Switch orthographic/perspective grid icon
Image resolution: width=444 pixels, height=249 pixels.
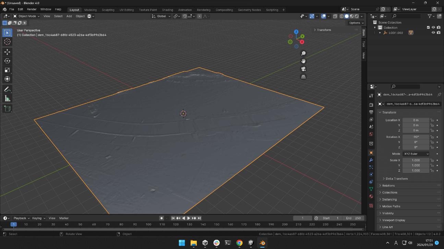point(303,77)
